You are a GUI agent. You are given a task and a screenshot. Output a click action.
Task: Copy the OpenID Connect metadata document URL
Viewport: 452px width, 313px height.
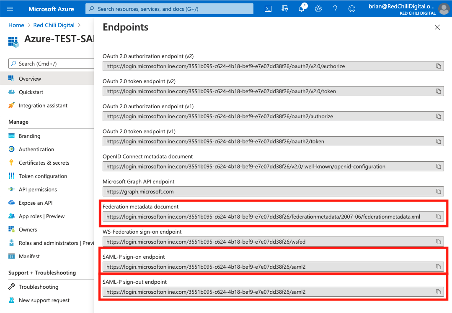click(x=439, y=167)
